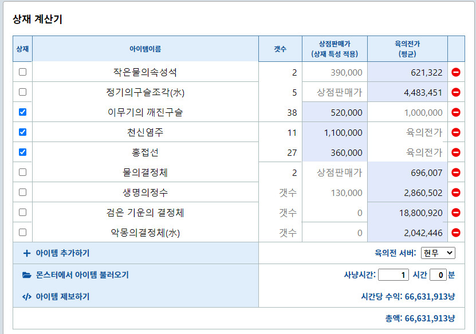Remove 천신염주 row minus icon
Screen dimensions: 476x334
[457, 132]
